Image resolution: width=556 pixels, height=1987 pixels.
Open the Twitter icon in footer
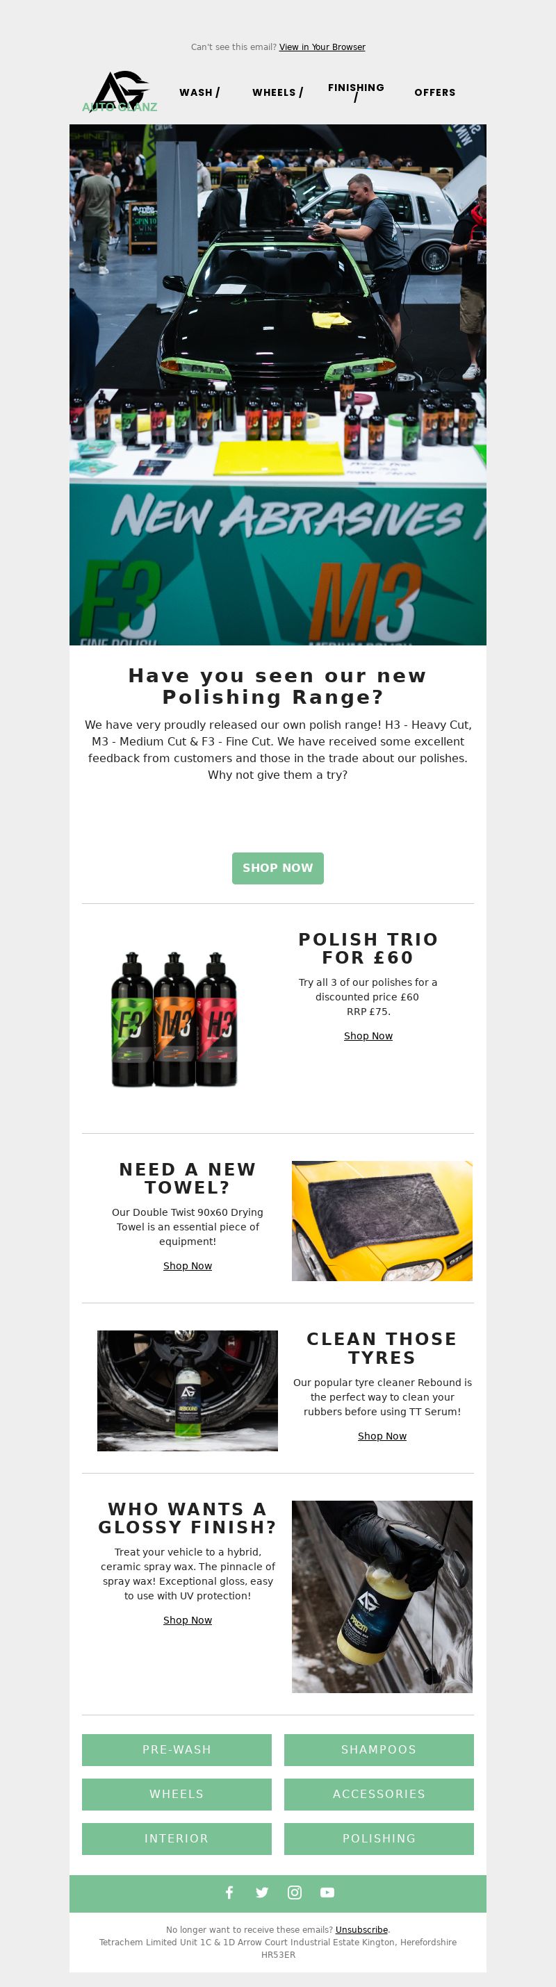click(x=262, y=1892)
